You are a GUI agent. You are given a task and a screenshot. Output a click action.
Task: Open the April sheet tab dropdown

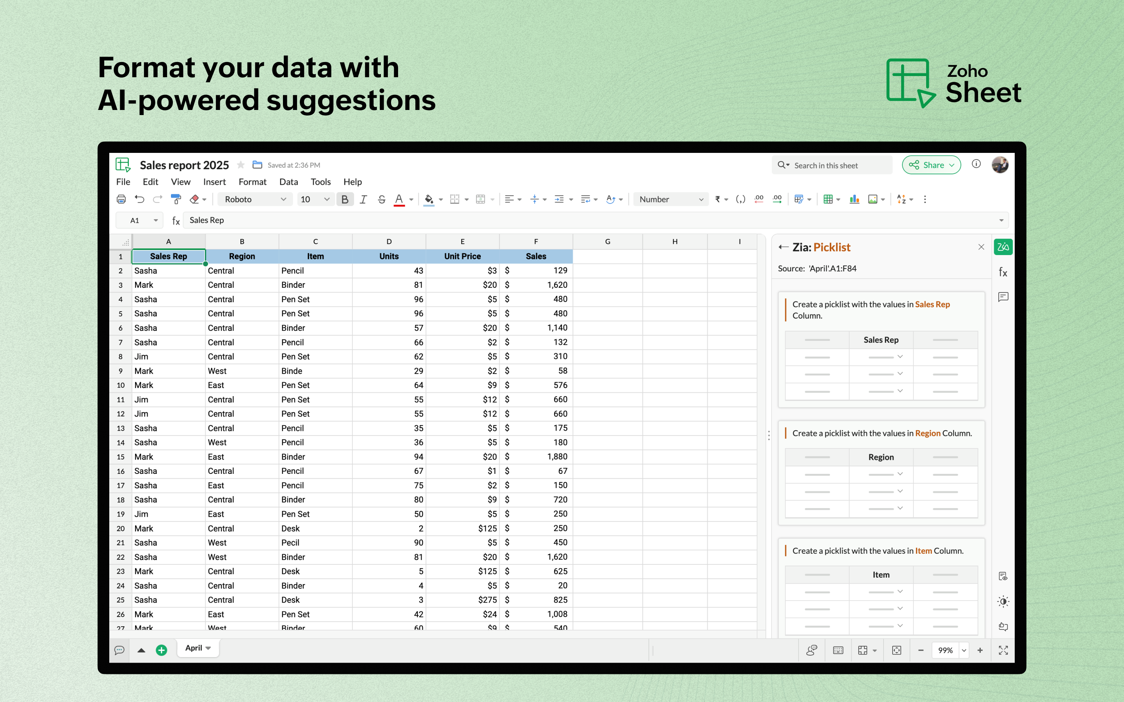coord(207,648)
